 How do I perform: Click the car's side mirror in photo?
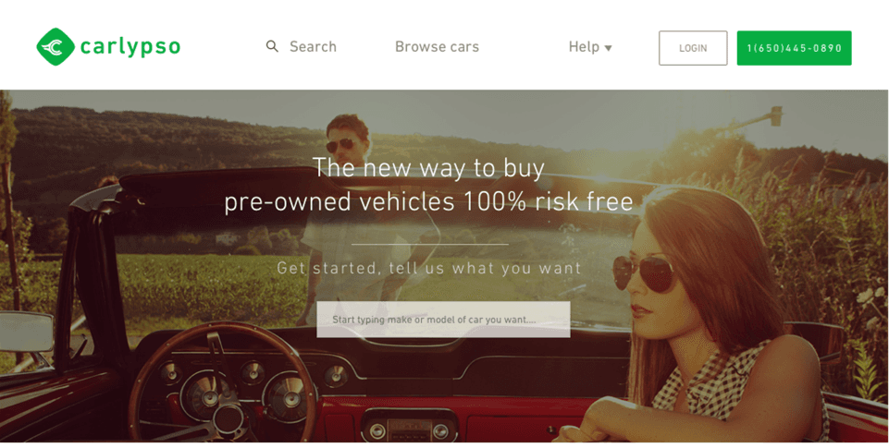[26, 332]
